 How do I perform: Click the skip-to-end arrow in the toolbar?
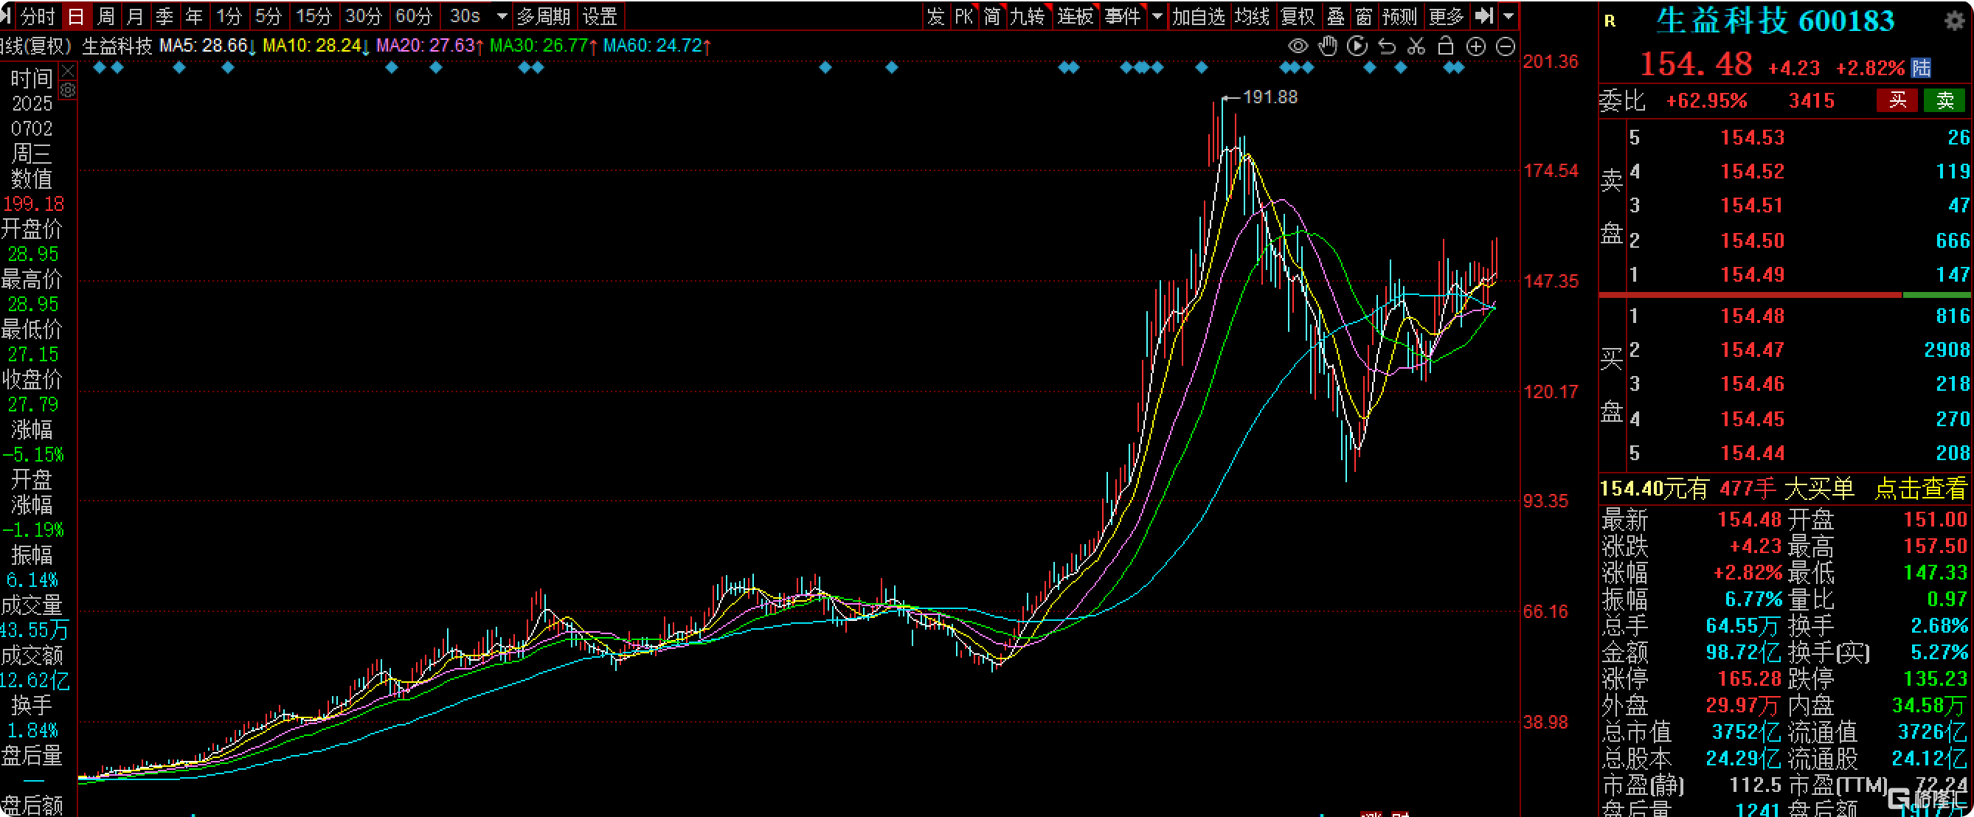tap(1484, 15)
